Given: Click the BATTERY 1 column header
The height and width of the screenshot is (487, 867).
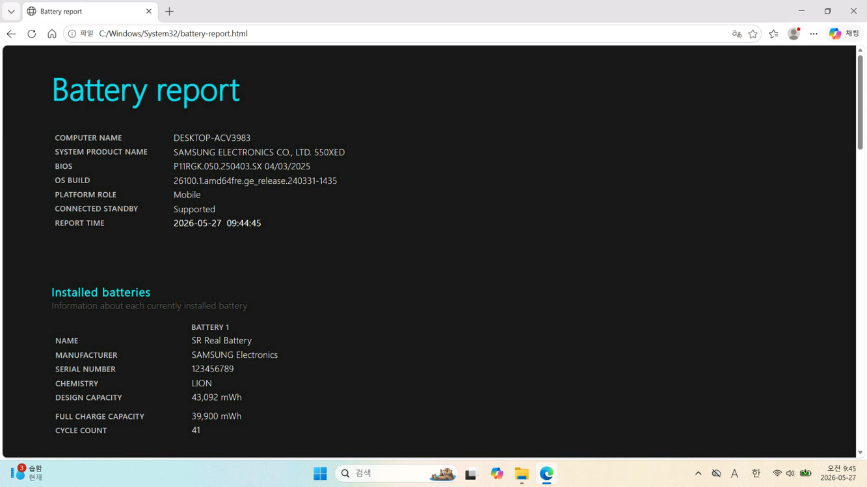Looking at the screenshot, I should tap(210, 327).
